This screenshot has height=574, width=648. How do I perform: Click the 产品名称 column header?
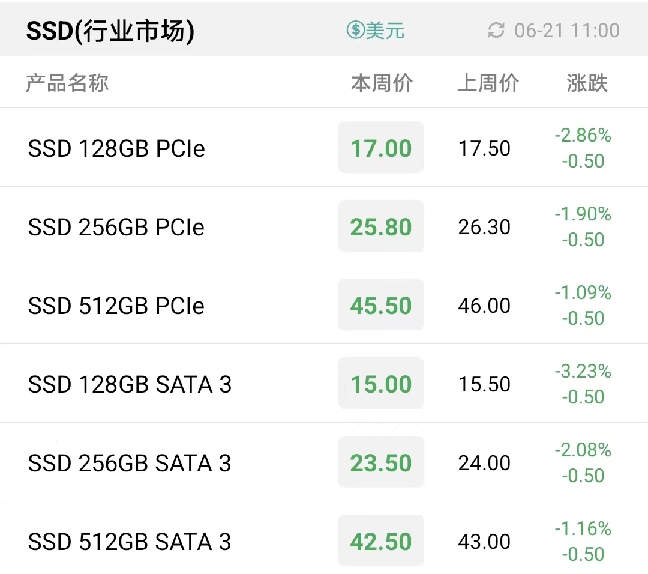click(67, 83)
